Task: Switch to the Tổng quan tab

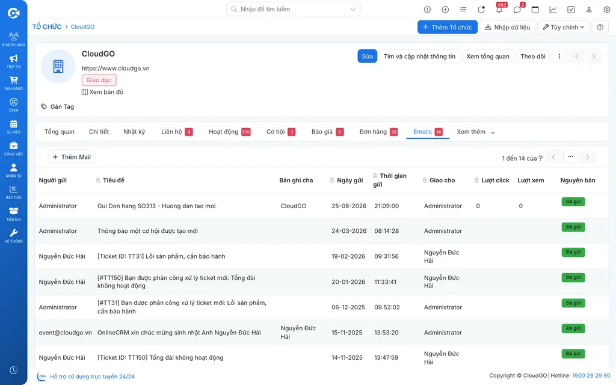Action: click(60, 132)
